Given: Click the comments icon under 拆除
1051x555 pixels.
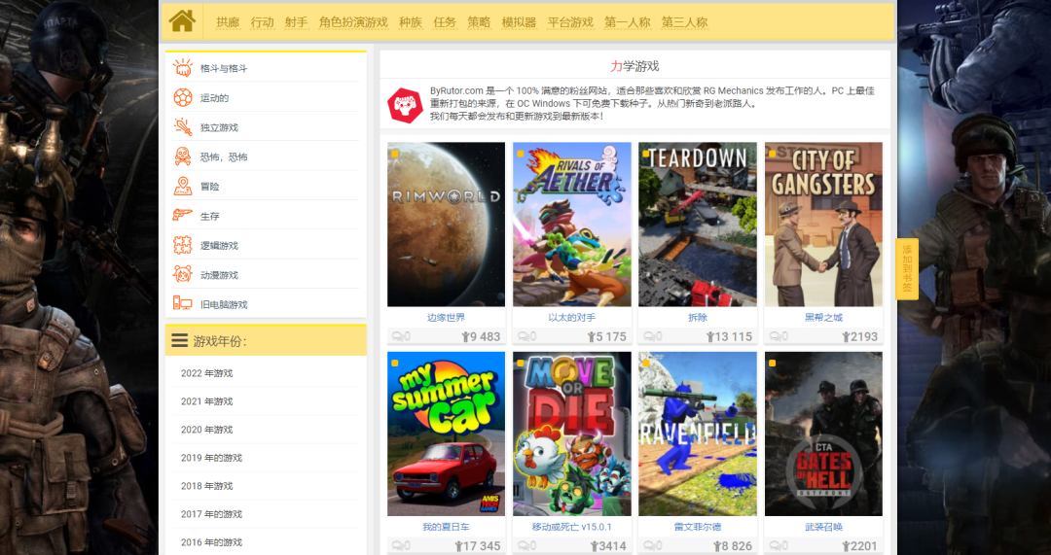Looking at the screenshot, I should [649, 336].
